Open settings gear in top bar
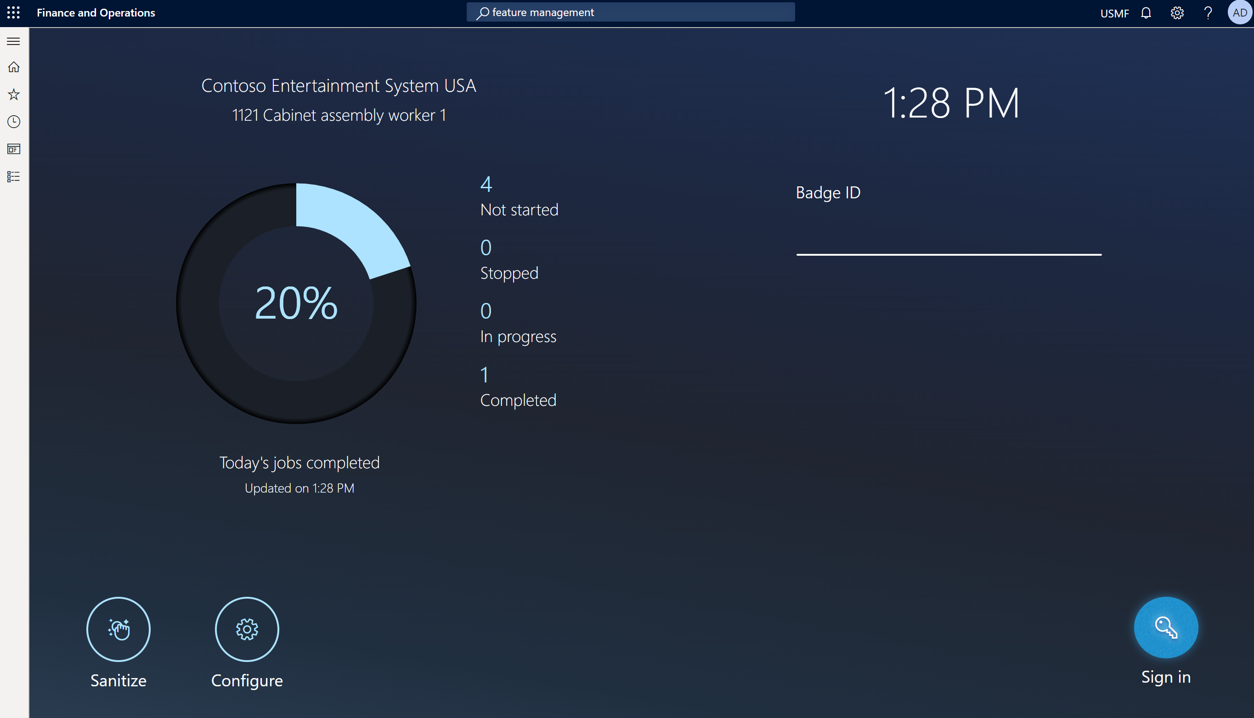 click(1177, 13)
